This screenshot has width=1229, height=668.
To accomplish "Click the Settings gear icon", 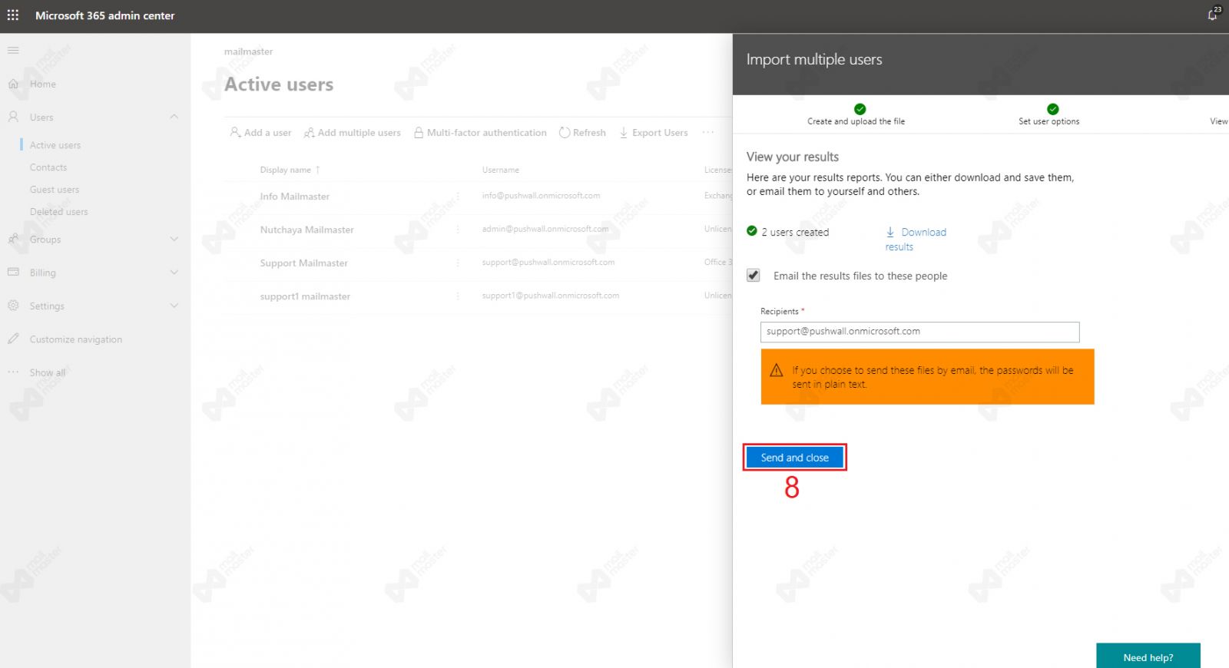I will 13,306.
